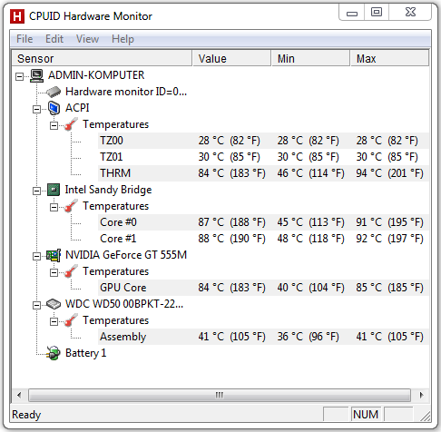Click the CPUID red H title icon
441x432 pixels.
click(x=17, y=16)
